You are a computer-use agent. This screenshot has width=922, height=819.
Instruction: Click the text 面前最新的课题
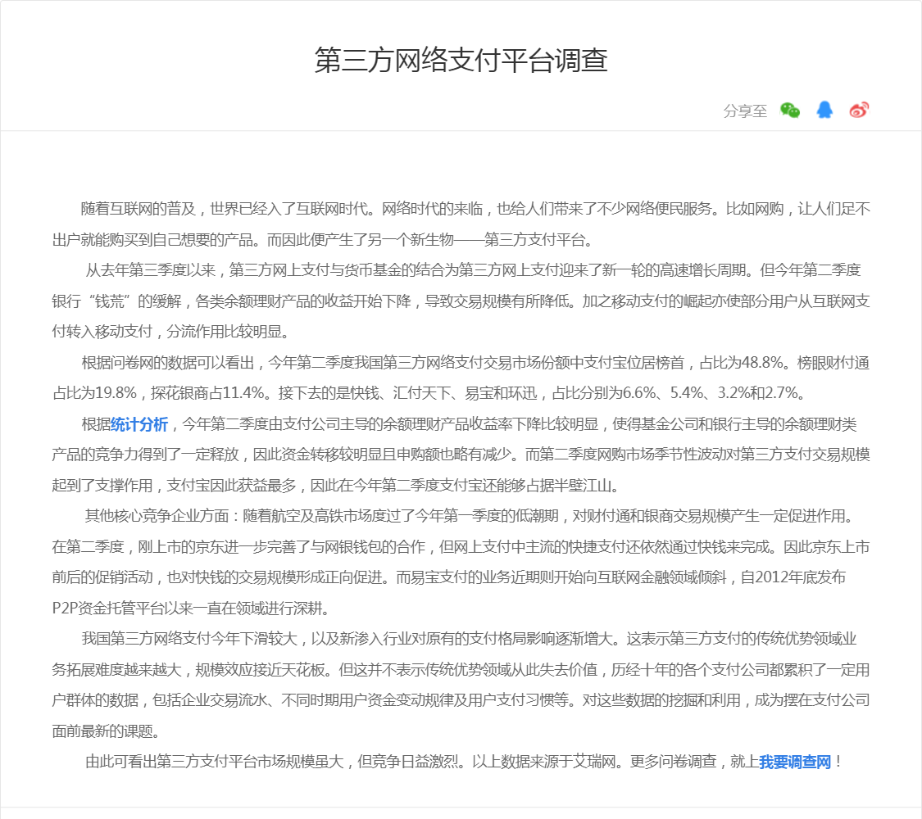click(x=103, y=731)
